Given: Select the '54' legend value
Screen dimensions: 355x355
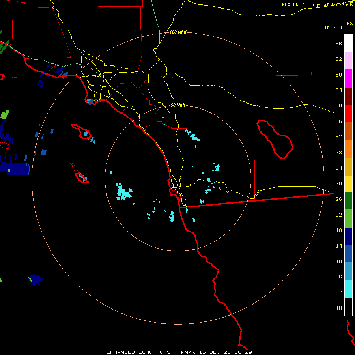Looking at the screenshot, I should coord(339,90).
